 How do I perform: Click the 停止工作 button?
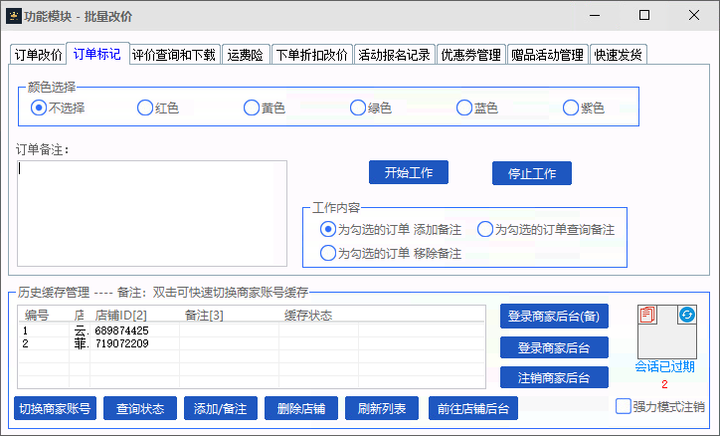click(x=532, y=173)
